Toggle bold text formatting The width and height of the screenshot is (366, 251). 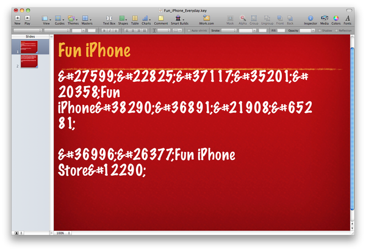click(x=104, y=31)
